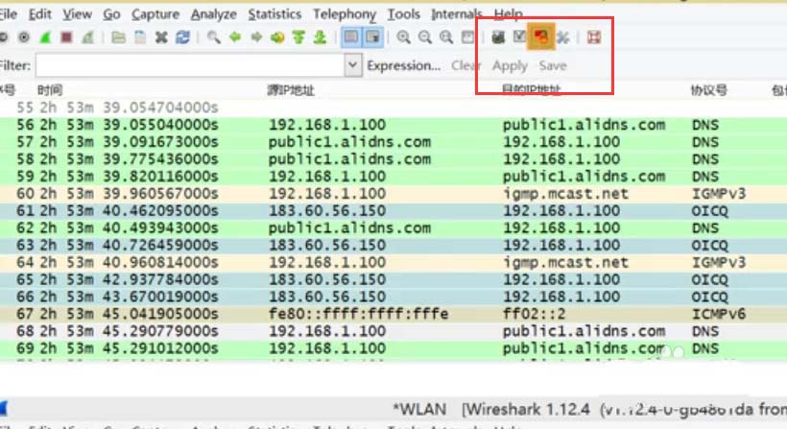Open the filter history dropdown arrow

pos(353,65)
